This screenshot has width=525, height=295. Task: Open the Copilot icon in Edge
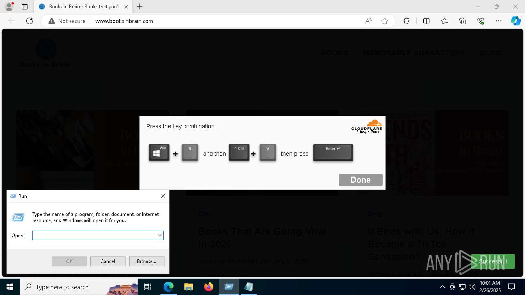click(x=516, y=21)
